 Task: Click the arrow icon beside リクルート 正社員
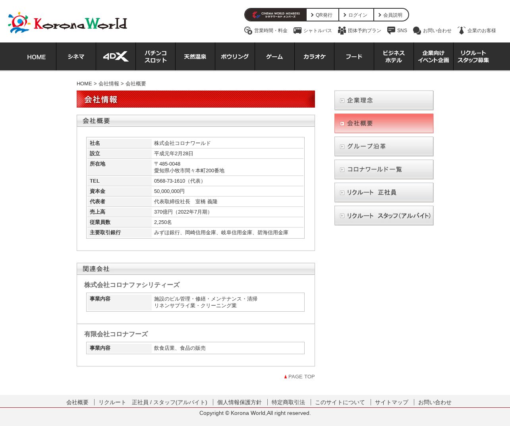[x=342, y=193]
